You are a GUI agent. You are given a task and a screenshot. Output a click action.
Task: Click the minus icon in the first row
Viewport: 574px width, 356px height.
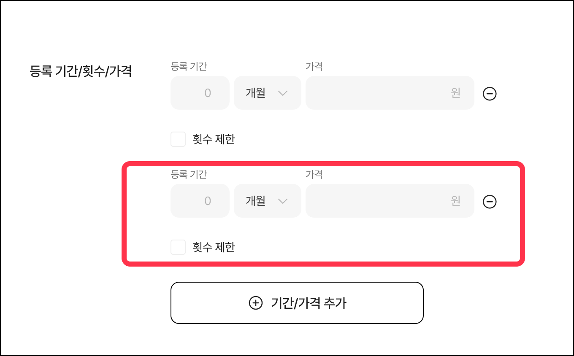pos(490,94)
